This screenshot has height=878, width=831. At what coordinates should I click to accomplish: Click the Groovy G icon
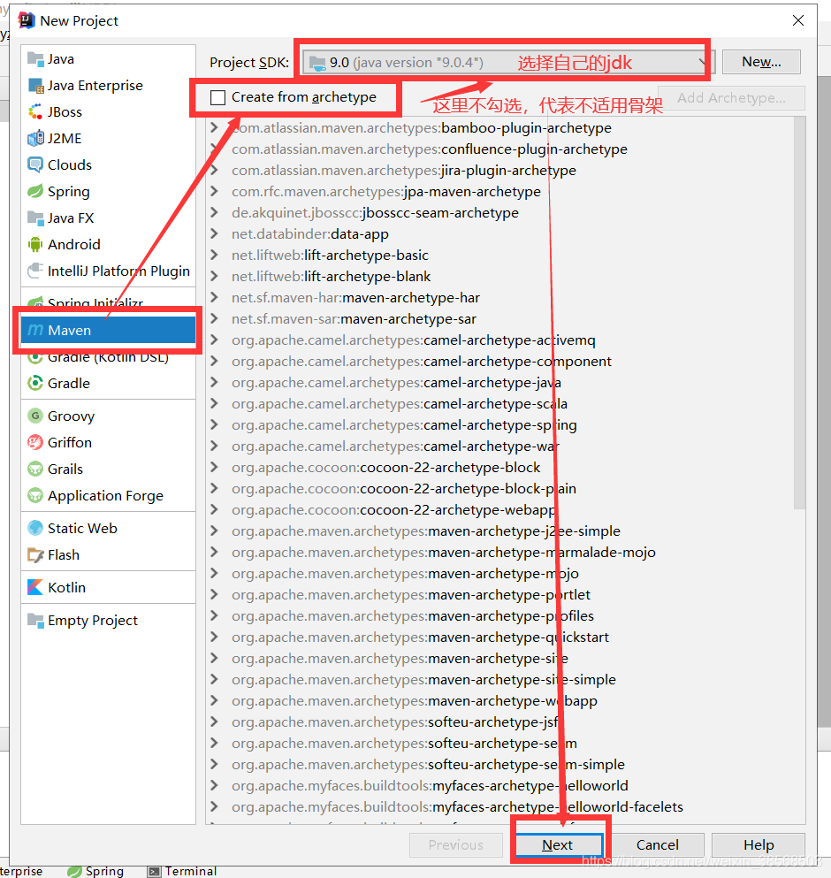(35, 416)
